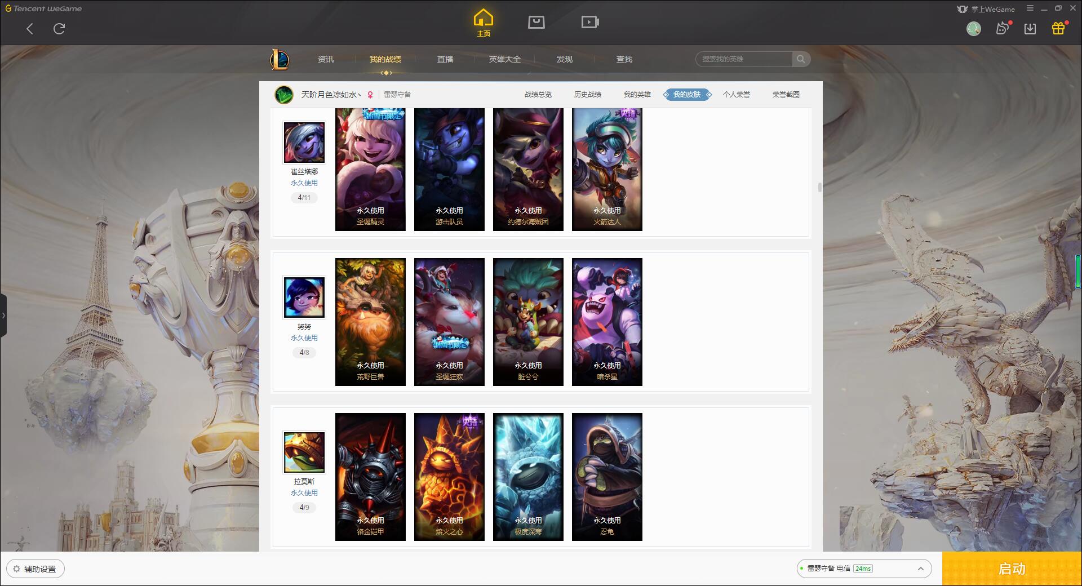
Task: Select the 我的英雄 tab
Action: pyautogui.click(x=637, y=95)
